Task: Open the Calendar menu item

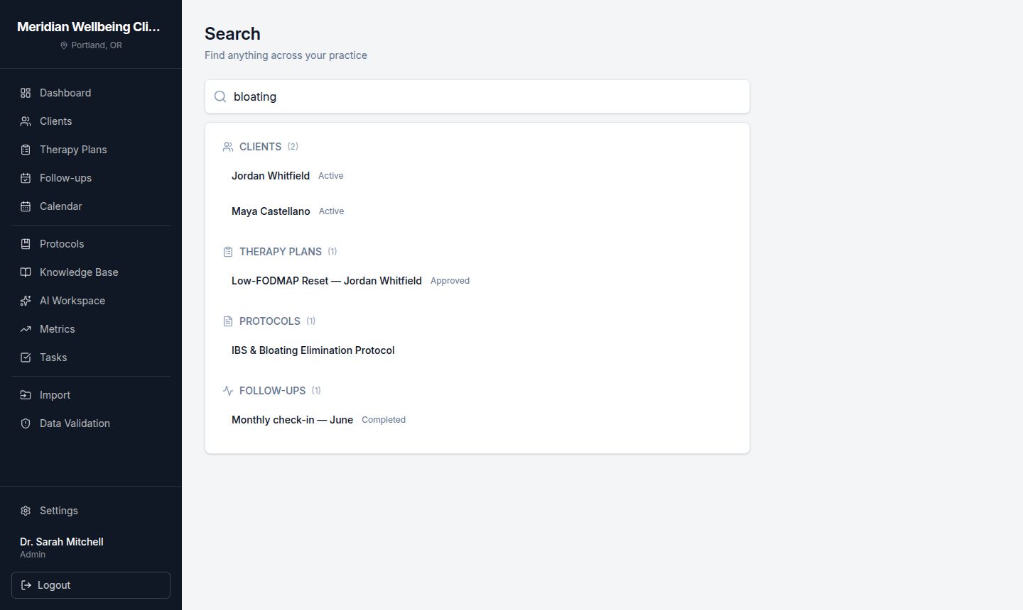Action: click(91, 206)
